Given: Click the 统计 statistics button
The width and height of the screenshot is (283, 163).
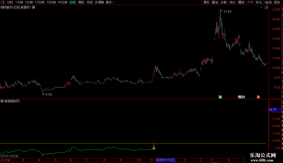Looking at the screenshot, I should [232, 2].
